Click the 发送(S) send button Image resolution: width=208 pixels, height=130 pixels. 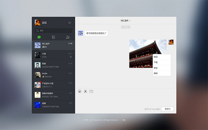click(167, 109)
